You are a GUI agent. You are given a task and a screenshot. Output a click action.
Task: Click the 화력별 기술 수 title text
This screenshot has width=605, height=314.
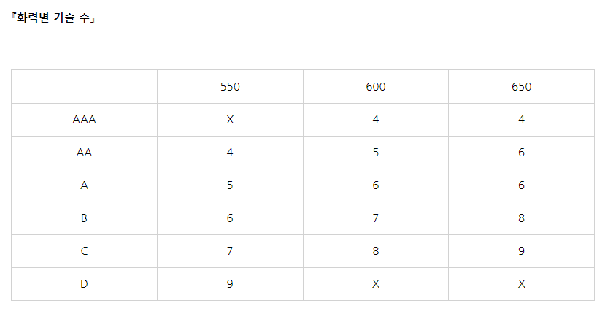55,18
